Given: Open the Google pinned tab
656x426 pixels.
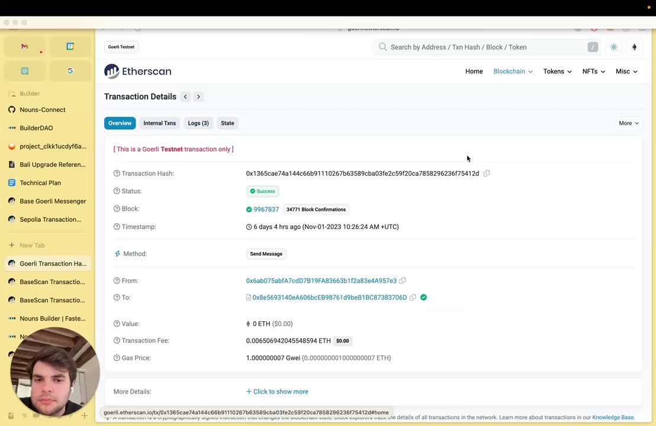Looking at the screenshot, I should [x=70, y=71].
